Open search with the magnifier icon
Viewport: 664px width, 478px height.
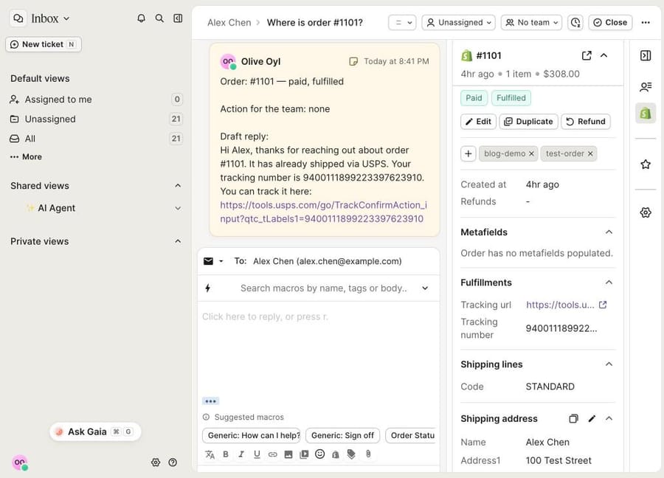pos(159,18)
